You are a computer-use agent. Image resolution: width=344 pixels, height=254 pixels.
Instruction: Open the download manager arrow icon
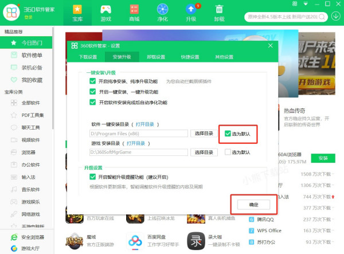(x=335, y=16)
